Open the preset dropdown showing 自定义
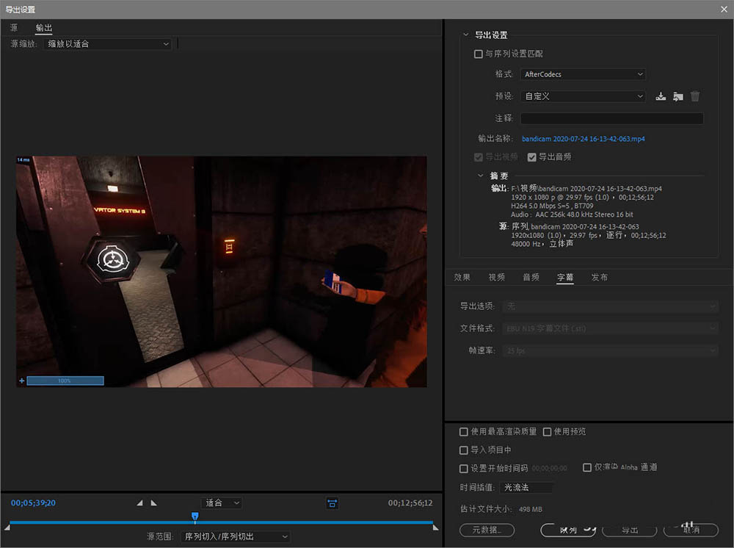734x548 pixels. pyautogui.click(x=584, y=96)
